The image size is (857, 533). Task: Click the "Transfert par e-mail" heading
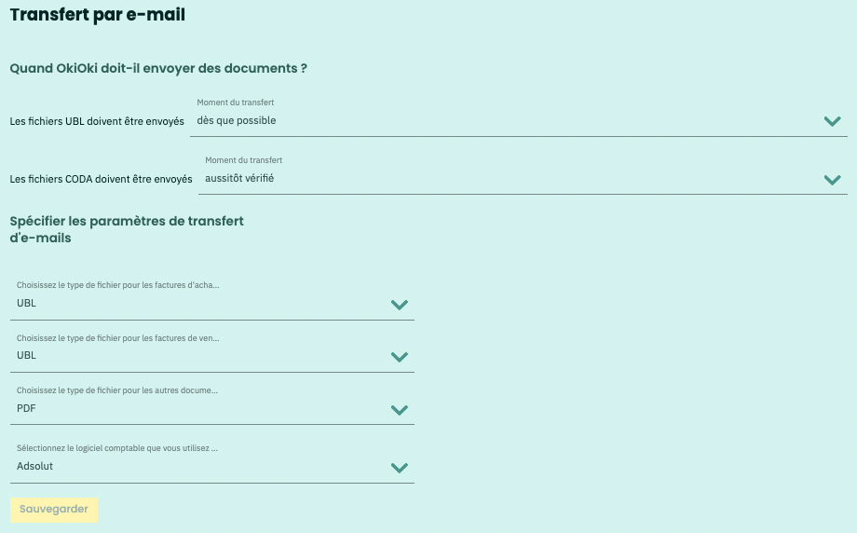click(x=97, y=15)
